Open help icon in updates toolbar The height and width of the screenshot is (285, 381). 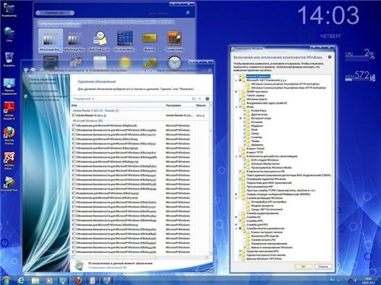pos(207,98)
